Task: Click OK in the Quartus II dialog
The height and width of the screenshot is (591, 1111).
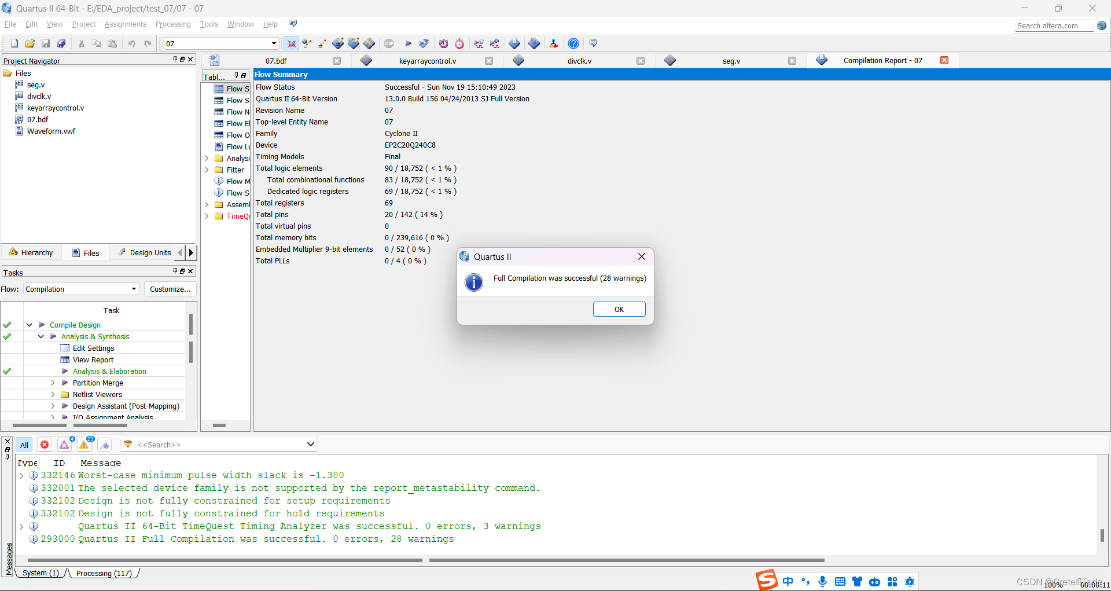Action: tap(619, 309)
